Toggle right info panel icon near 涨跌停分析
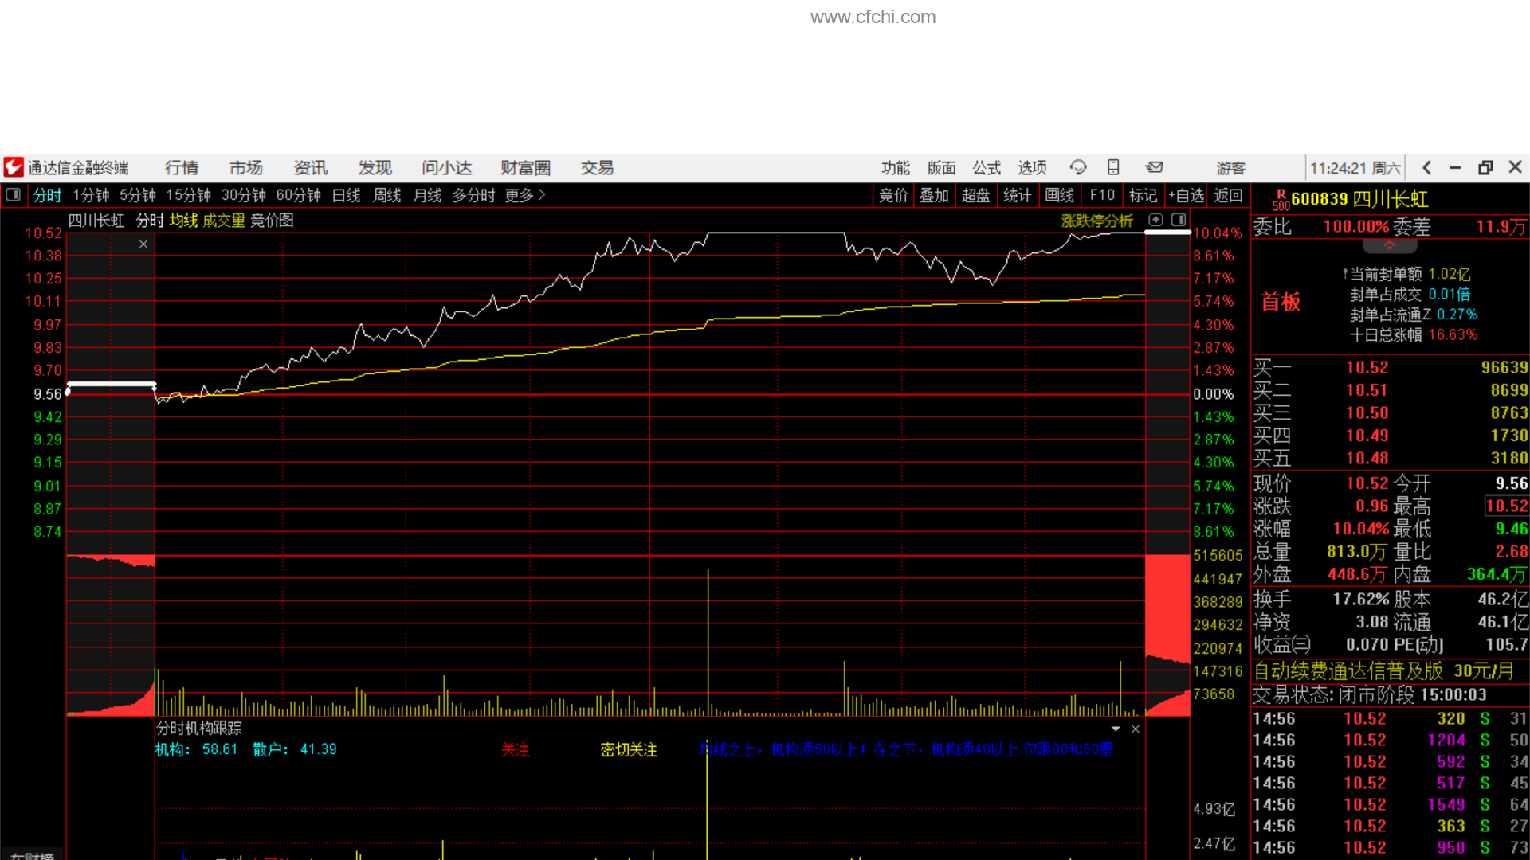The width and height of the screenshot is (1530, 860). 1179,220
